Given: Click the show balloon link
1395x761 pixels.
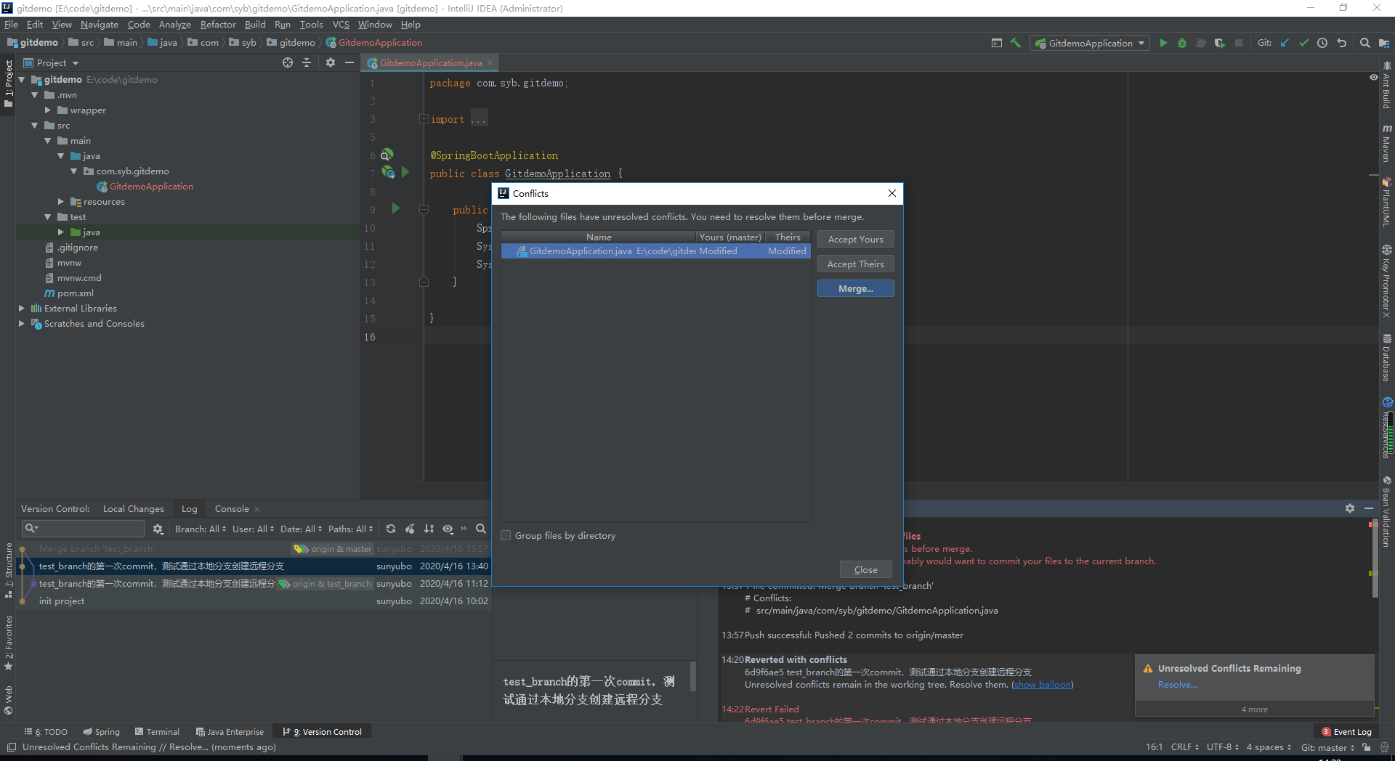Looking at the screenshot, I should tap(1042, 684).
